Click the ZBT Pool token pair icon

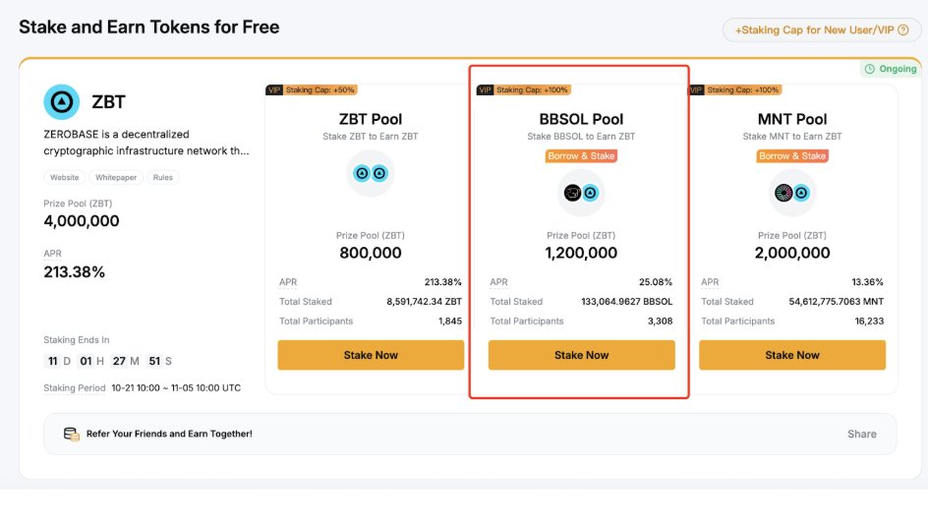[x=371, y=174]
